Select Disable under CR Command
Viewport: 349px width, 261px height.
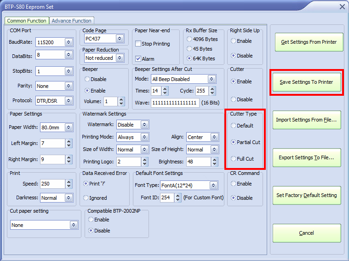pos(233,197)
